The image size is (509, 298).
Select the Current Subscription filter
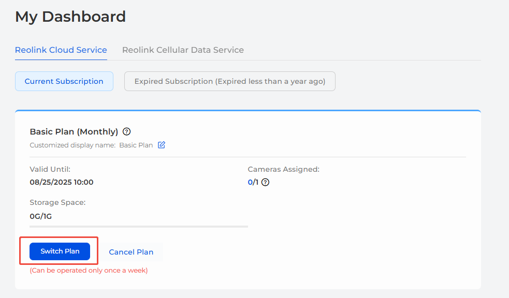point(64,81)
